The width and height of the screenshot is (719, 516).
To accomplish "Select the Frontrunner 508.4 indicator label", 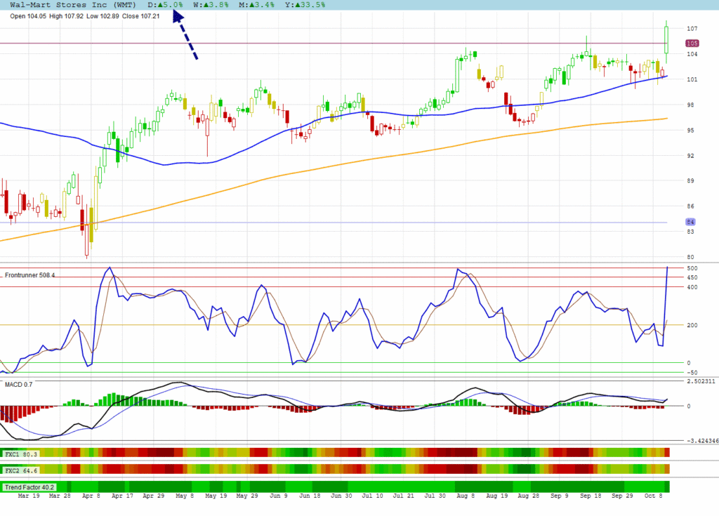I will click(29, 275).
